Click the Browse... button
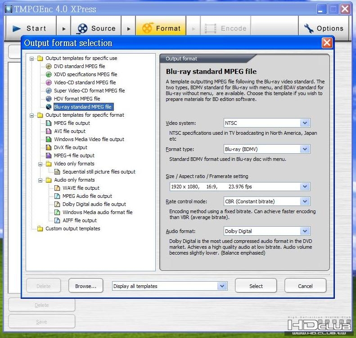 [86, 286]
